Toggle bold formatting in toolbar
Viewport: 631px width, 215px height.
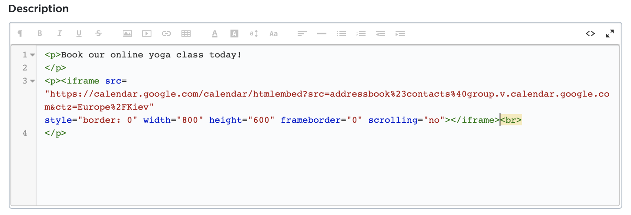pyautogui.click(x=40, y=34)
